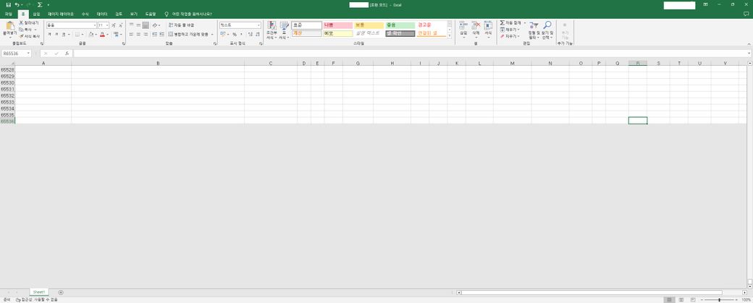Toggle Wrap Text (자동 줄 바꿈)
Viewport: 753px width, 303px height.
pyautogui.click(x=181, y=25)
